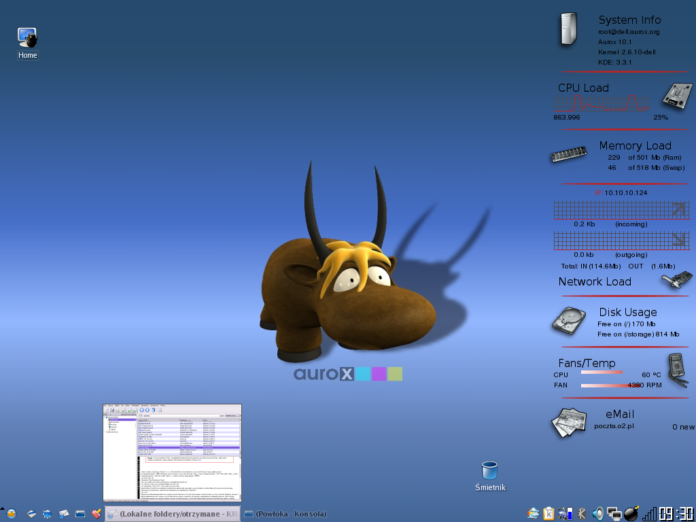Click the 'IP: 10.10.10.124' address text
This screenshot has width=696, height=522.
[621, 192]
